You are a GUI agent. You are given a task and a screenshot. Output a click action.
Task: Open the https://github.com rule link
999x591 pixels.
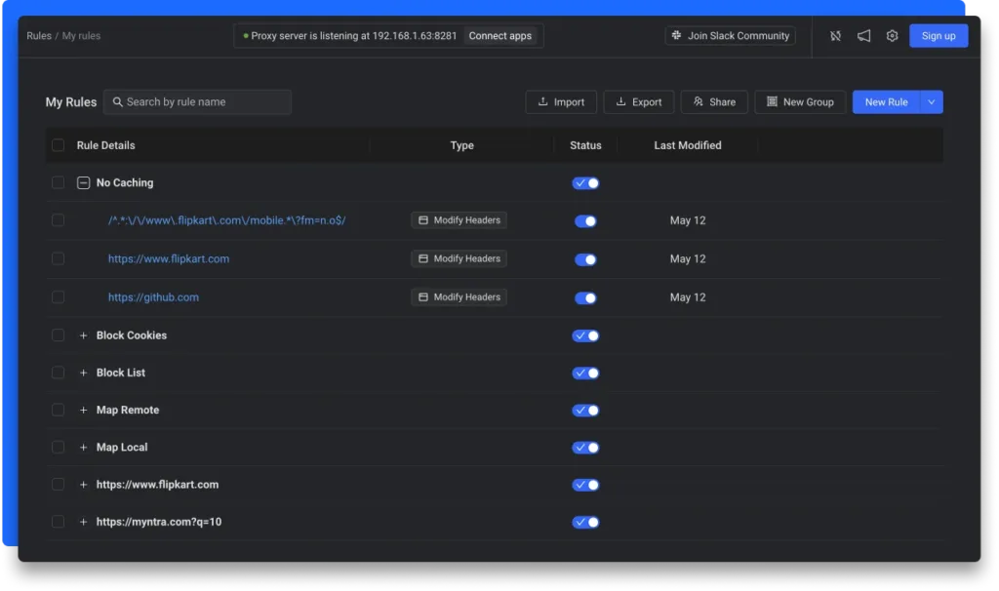tap(153, 296)
